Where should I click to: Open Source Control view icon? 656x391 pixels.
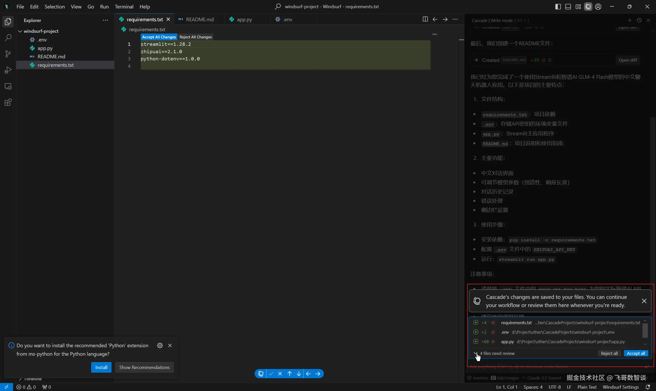(x=8, y=54)
